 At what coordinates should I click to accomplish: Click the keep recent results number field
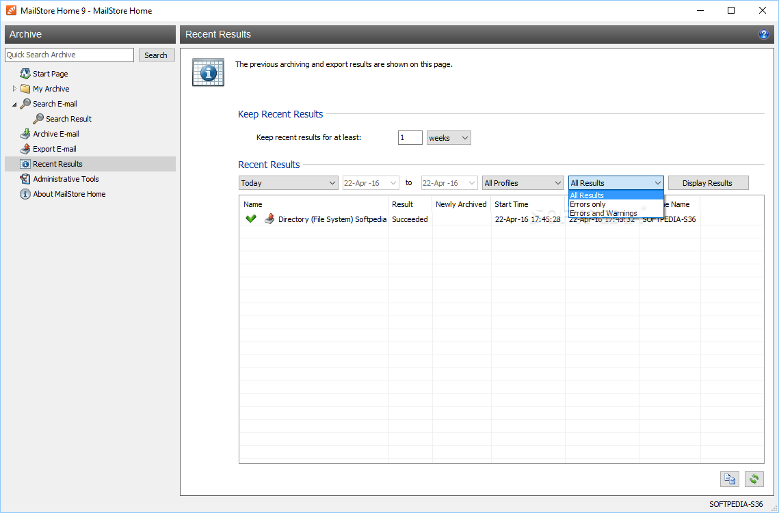410,138
